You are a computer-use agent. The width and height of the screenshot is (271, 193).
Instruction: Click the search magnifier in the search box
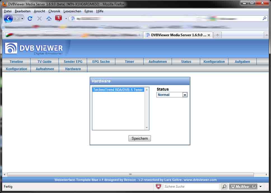tap(264, 18)
